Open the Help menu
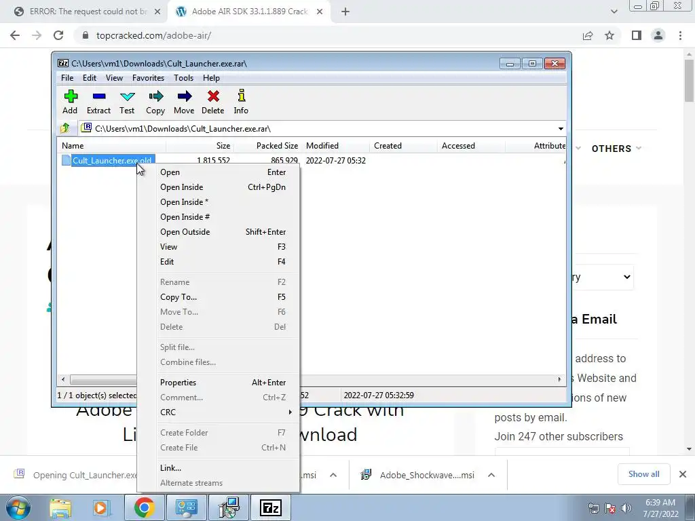The image size is (695, 521). [x=212, y=78]
